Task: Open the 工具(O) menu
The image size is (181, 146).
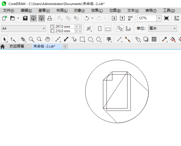Action: 169,11
